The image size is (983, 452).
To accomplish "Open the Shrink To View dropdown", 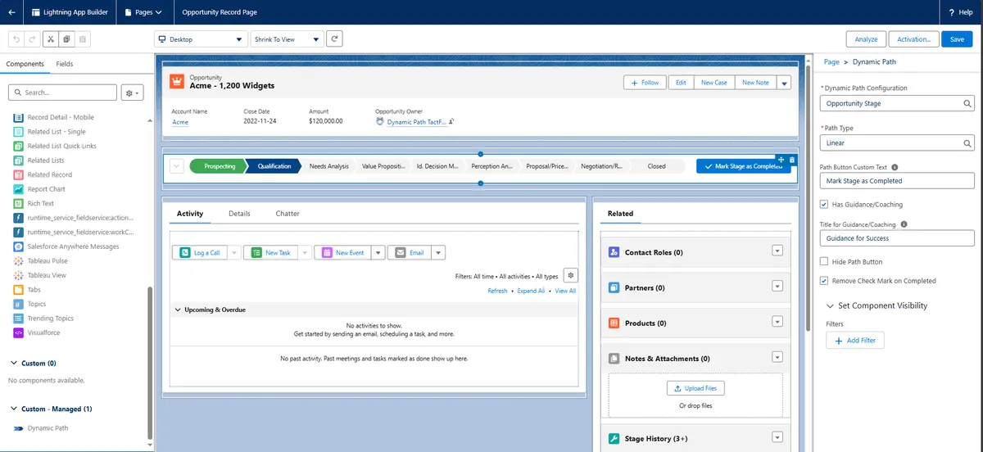I will tap(286, 39).
